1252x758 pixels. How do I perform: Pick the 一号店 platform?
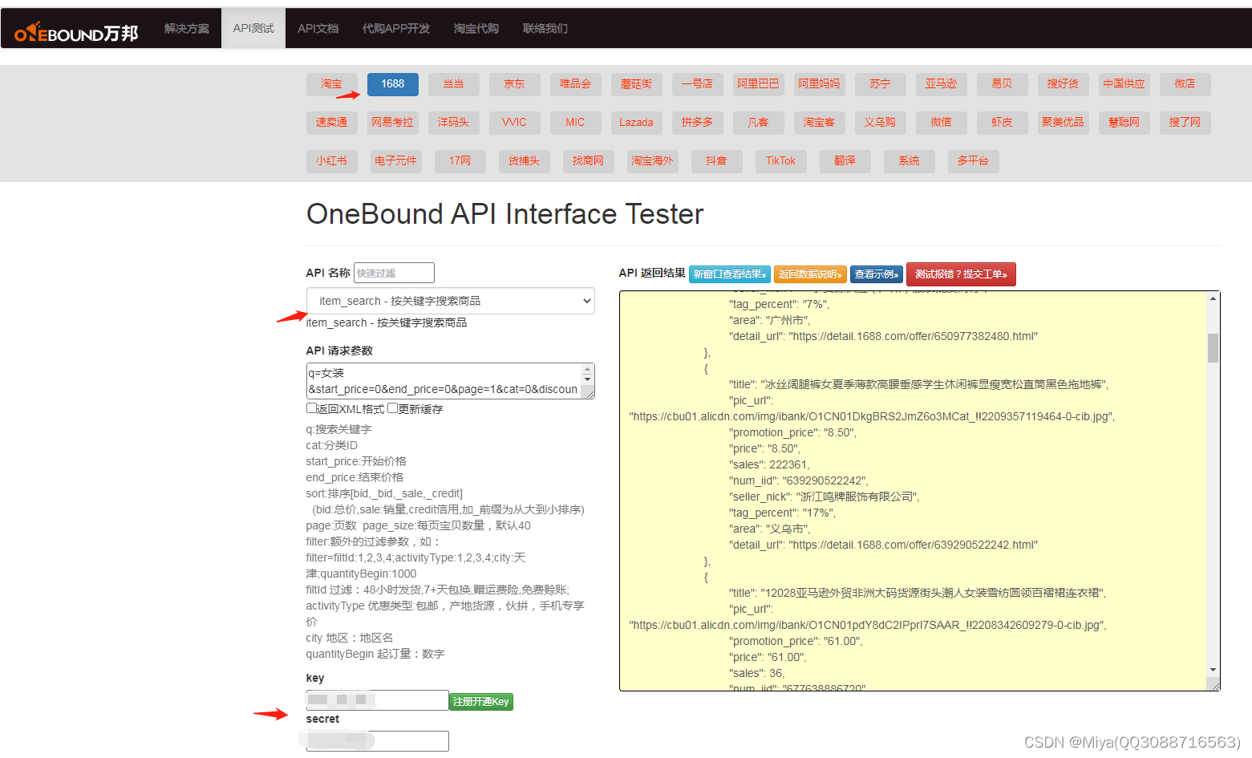coord(698,84)
